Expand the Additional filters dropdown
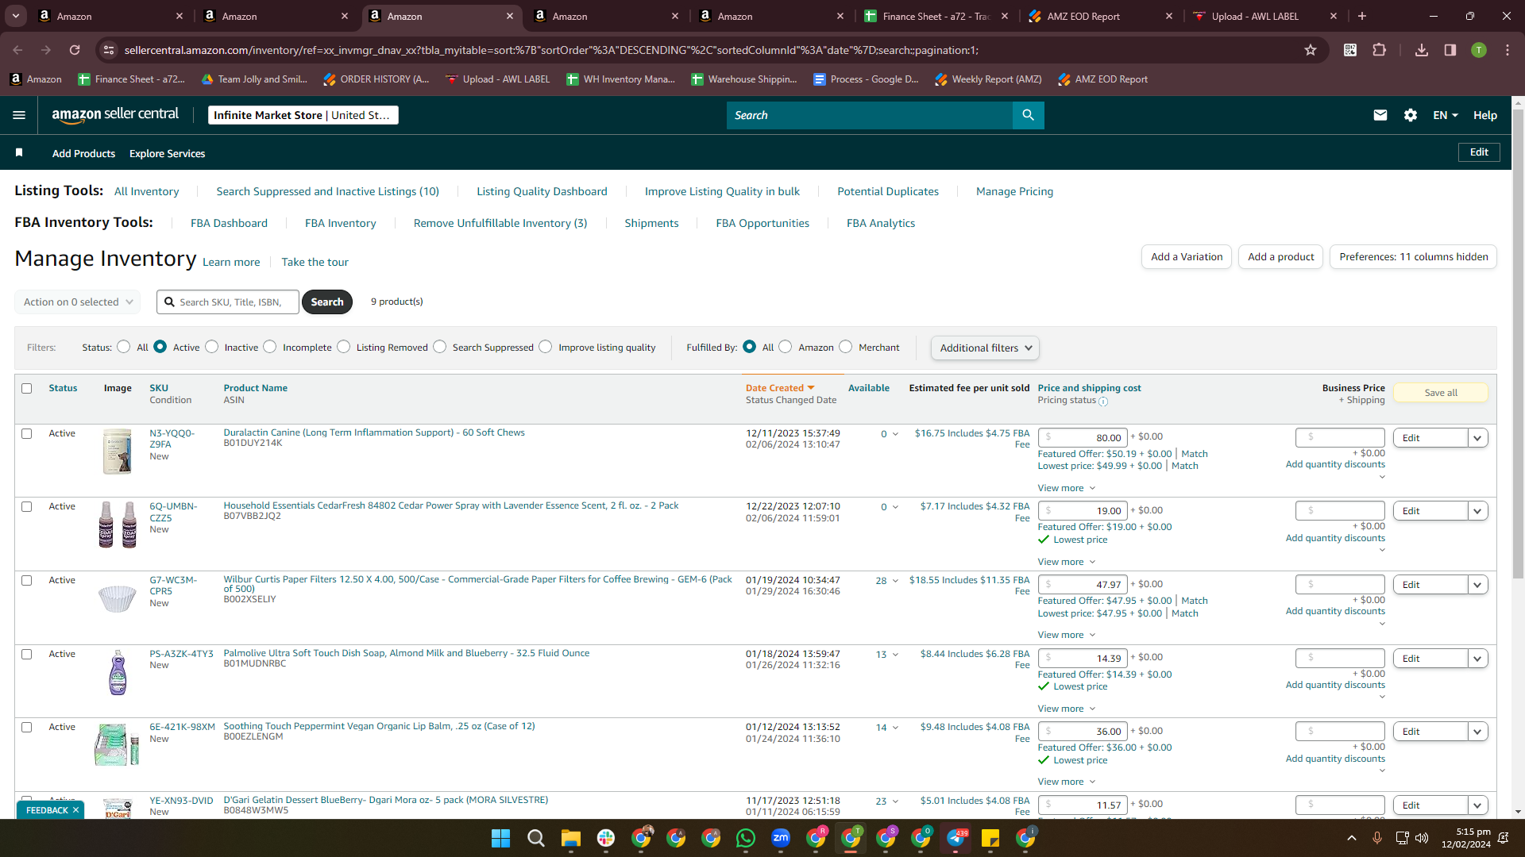Image resolution: width=1525 pixels, height=857 pixels. [985, 348]
